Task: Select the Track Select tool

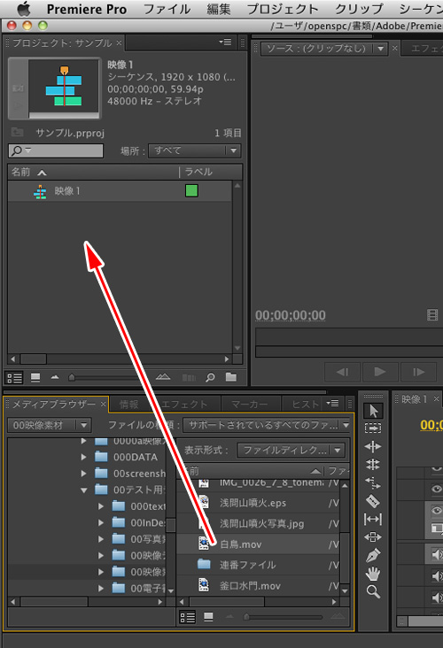Action: (373, 428)
